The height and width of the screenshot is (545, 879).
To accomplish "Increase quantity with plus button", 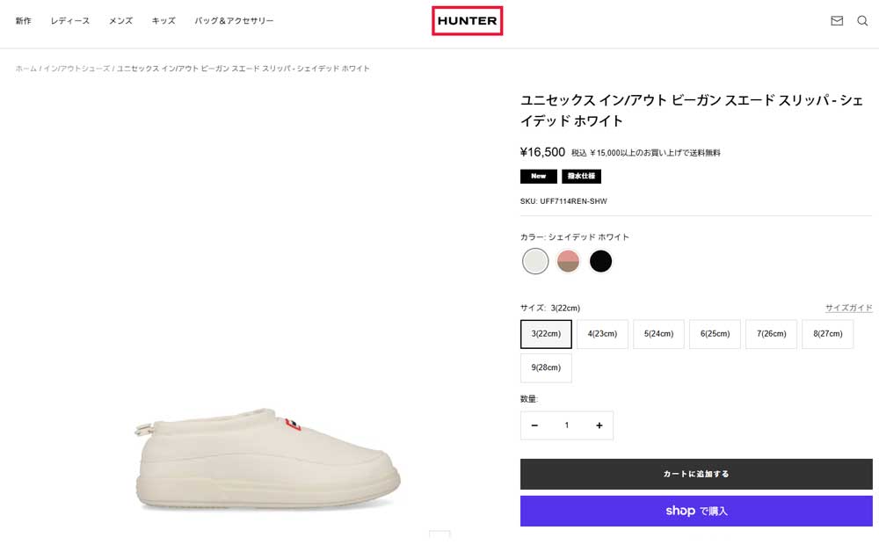I will coord(599,425).
